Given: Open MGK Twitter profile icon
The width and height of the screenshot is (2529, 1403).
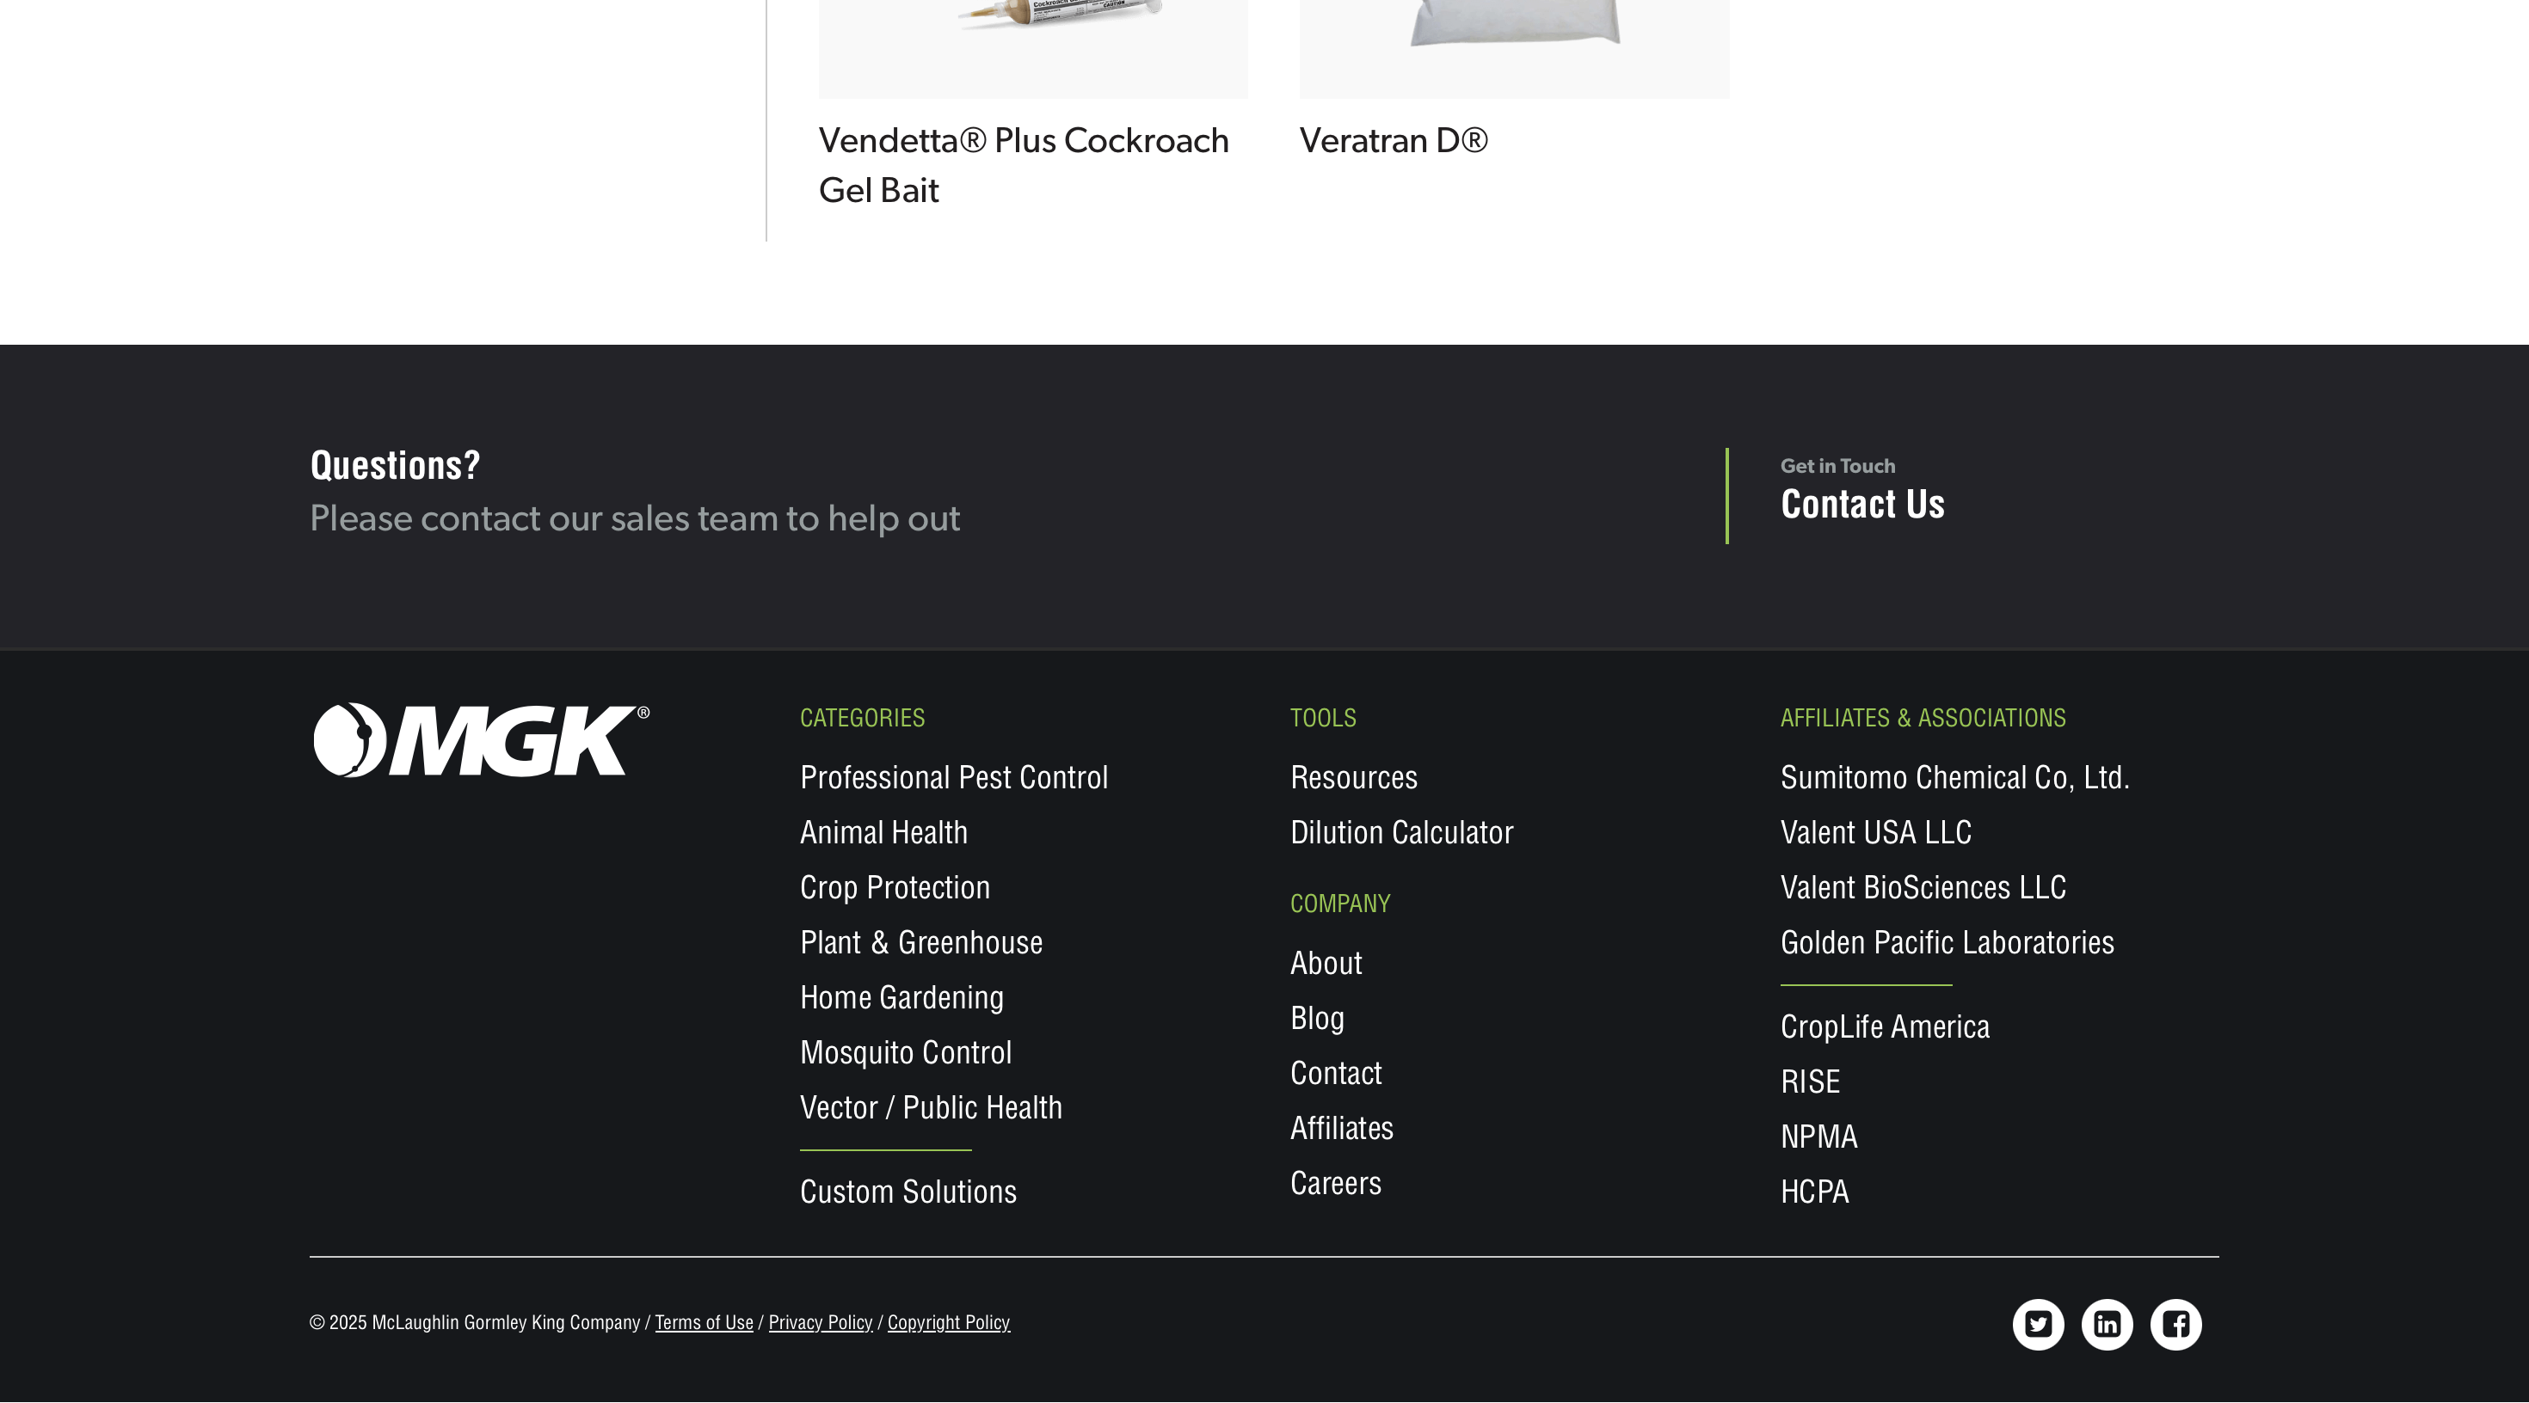Looking at the screenshot, I should tap(2038, 1325).
